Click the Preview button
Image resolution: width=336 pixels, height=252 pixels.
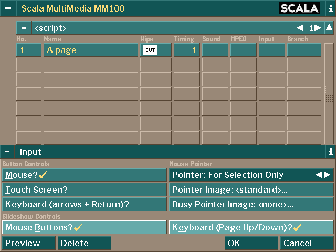click(x=29, y=243)
